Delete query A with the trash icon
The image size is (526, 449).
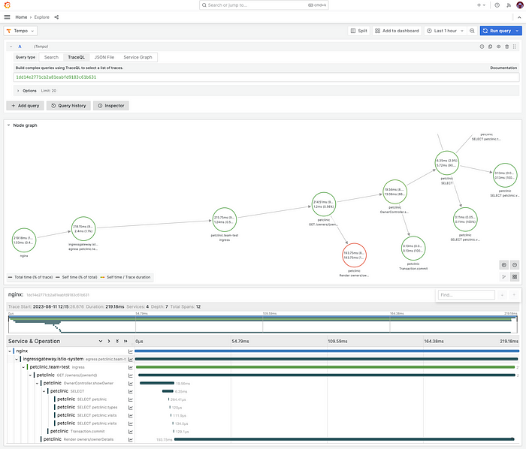[x=507, y=47]
